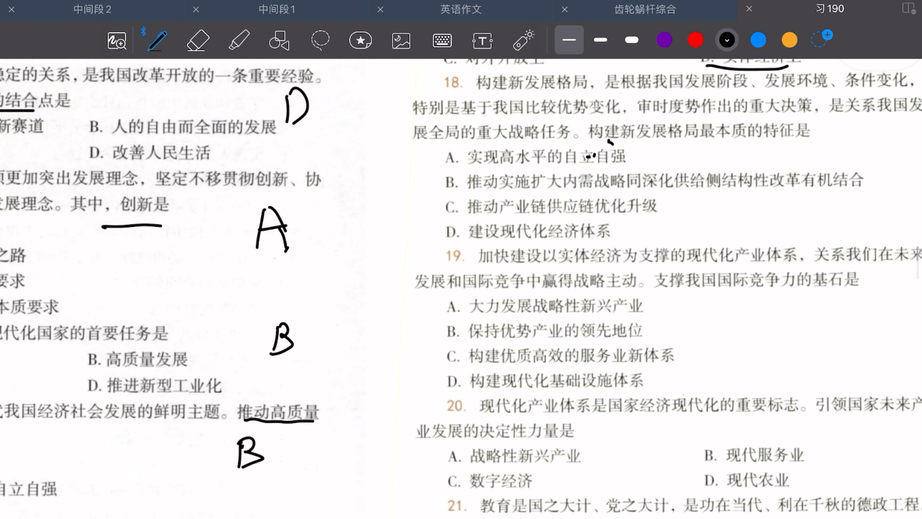The image size is (922, 519).
Task: Tap option D. 构建现代化基础设施体系
Action: pos(545,381)
